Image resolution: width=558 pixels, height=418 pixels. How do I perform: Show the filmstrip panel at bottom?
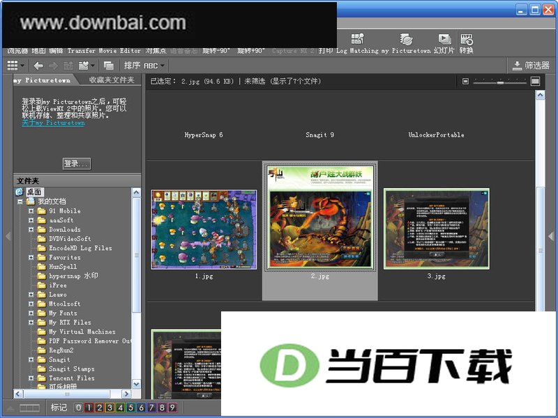pos(29,408)
